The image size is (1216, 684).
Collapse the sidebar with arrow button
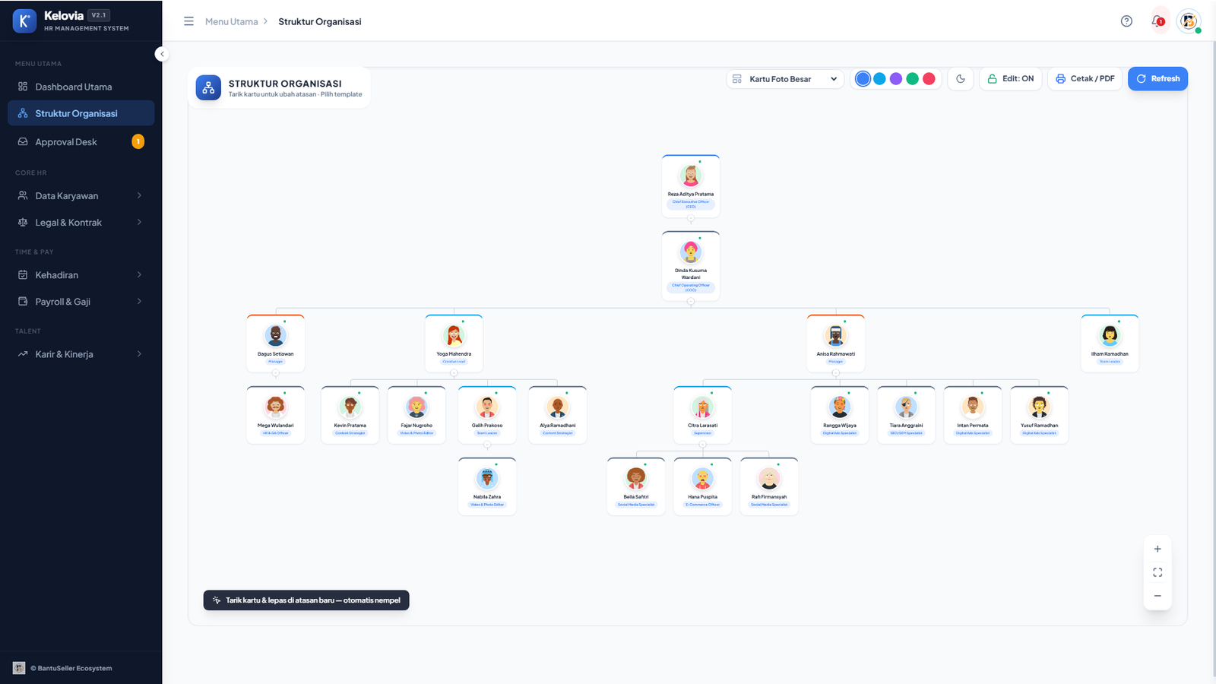click(x=161, y=54)
